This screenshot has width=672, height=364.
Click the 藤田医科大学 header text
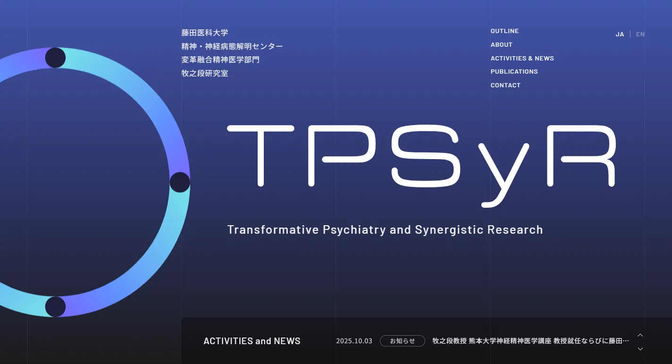[205, 33]
